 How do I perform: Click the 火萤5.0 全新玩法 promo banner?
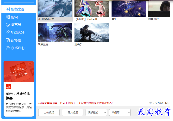[x=19, y=72]
